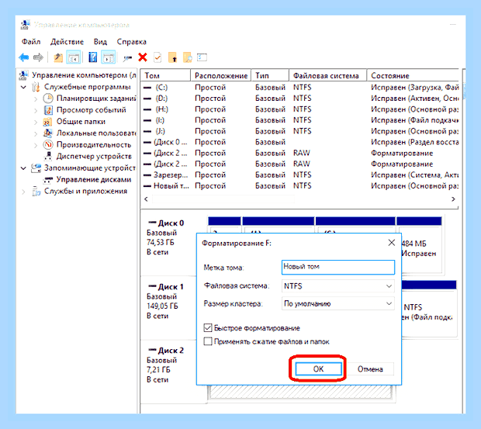Click the connect/plug toolbar icon
This screenshot has height=429, width=481.
[127, 57]
